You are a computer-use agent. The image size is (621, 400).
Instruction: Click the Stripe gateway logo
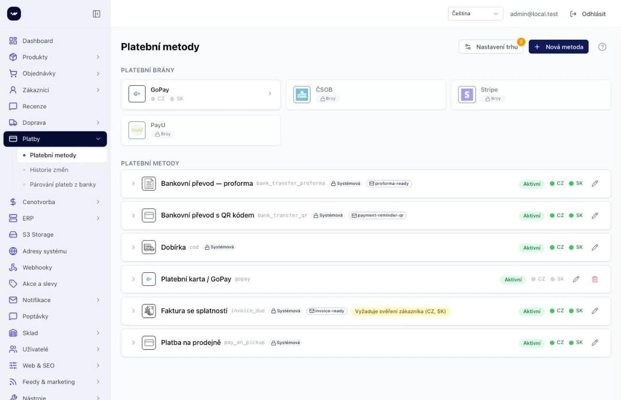[x=467, y=94]
